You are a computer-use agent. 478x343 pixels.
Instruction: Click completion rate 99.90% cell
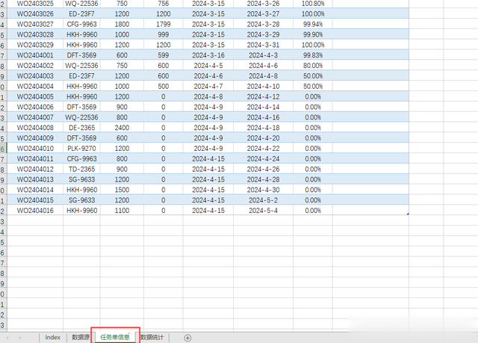(313, 34)
